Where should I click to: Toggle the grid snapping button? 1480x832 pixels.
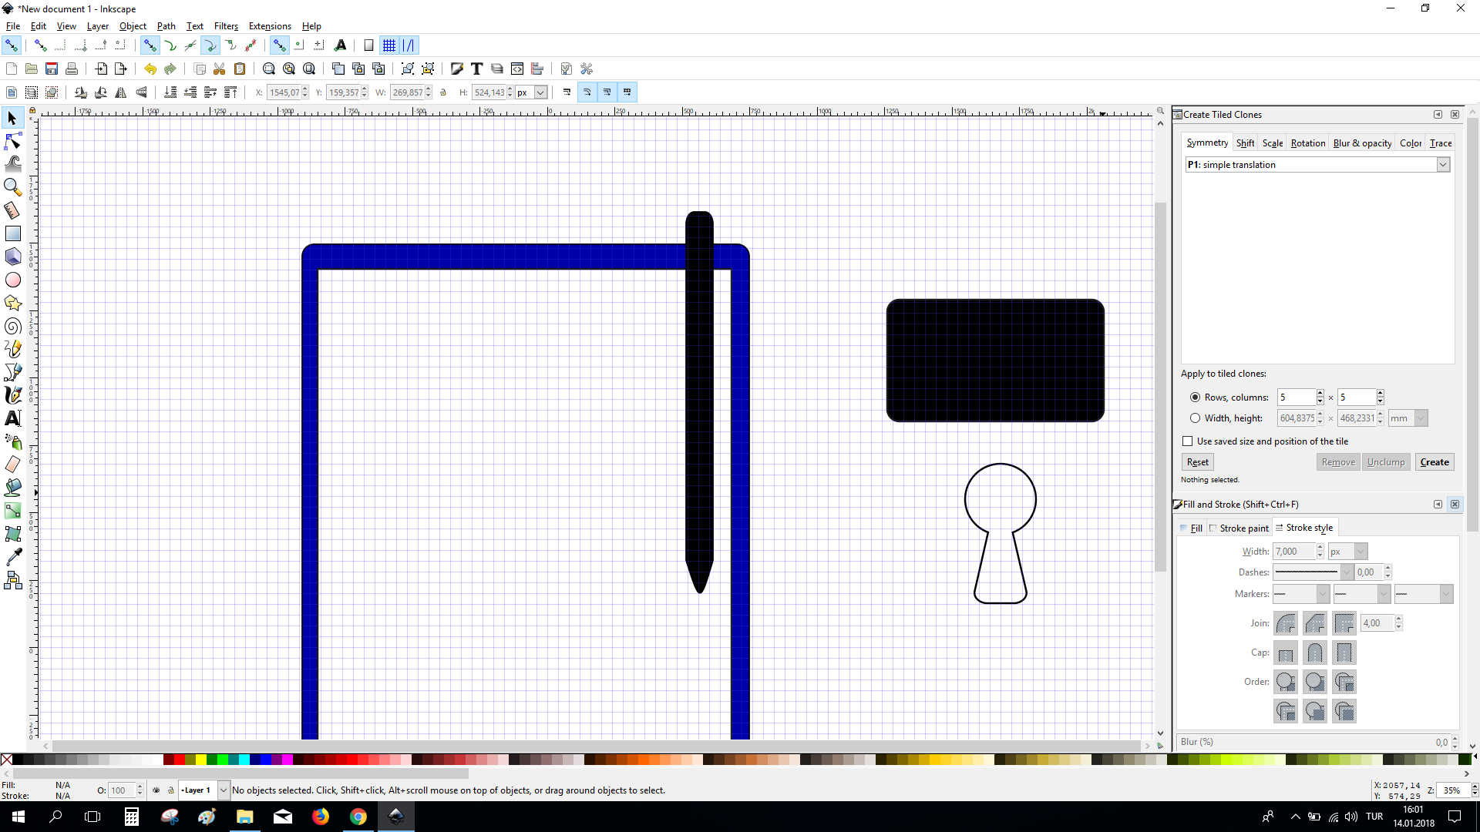389,45
